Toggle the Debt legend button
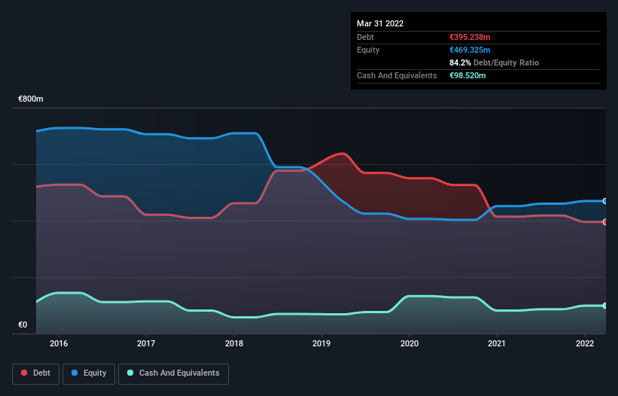 36,373
